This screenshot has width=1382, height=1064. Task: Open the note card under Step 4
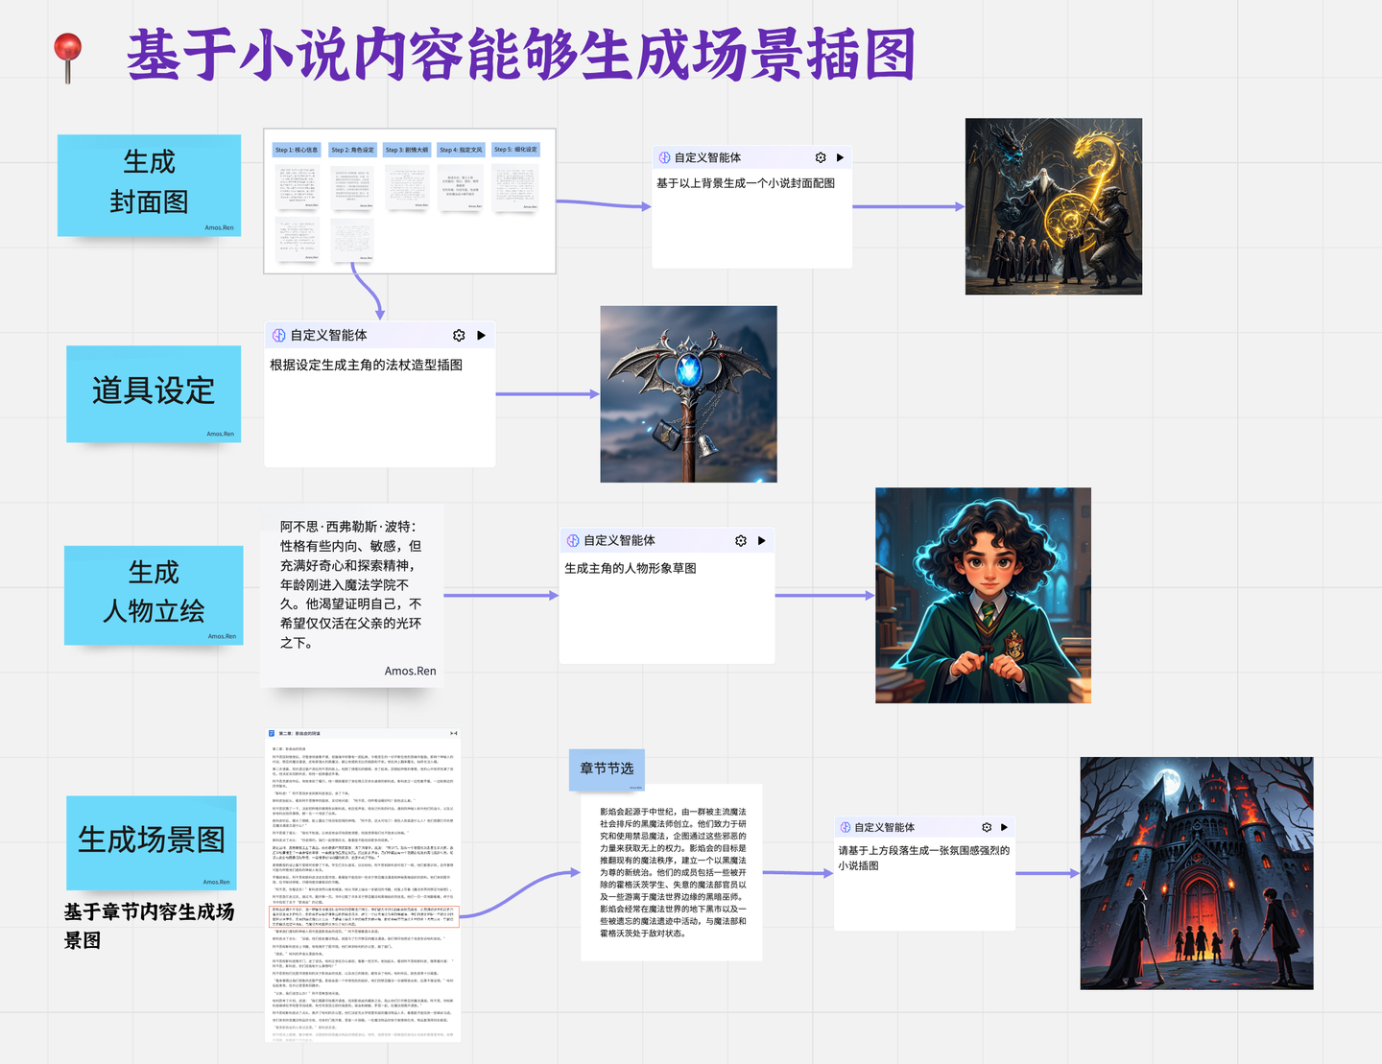tap(462, 187)
